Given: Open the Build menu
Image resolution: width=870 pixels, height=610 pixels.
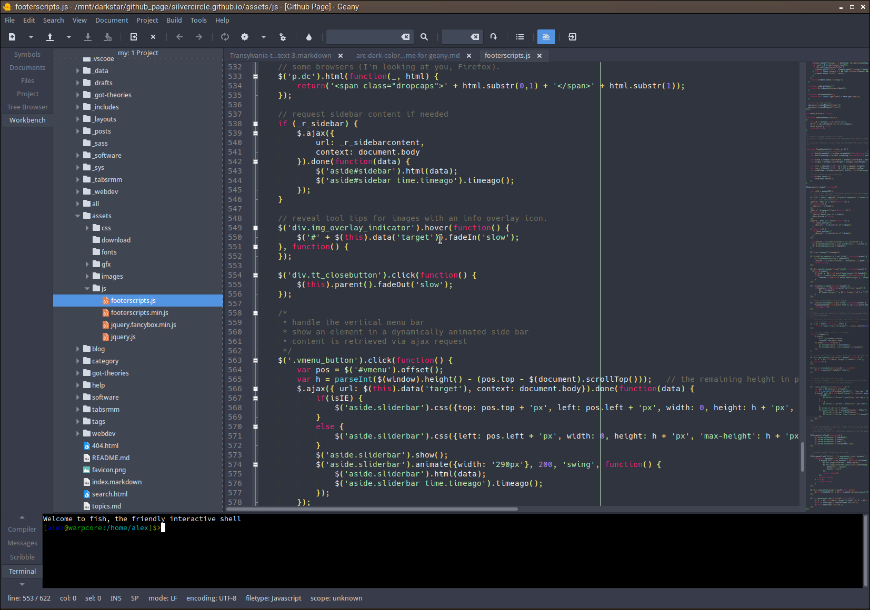Looking at the screenshot, I should pyautogui.click(x=174, y=20).
